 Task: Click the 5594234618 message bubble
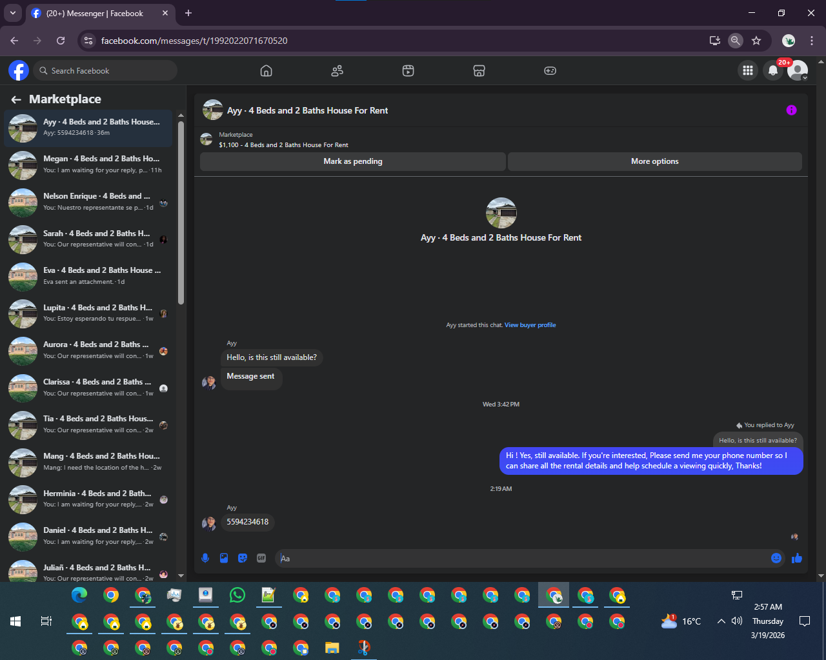(248, 522)
